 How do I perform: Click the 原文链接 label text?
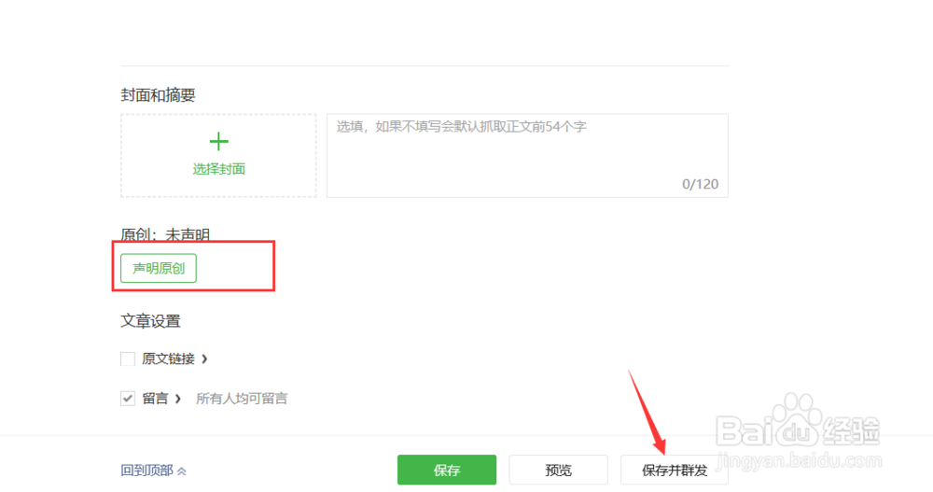click(x=168, y=358)
